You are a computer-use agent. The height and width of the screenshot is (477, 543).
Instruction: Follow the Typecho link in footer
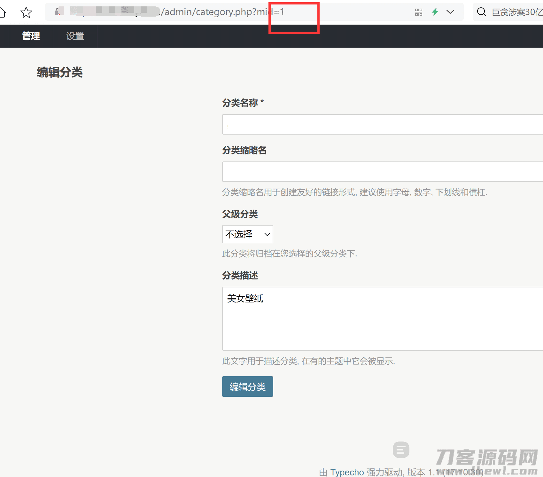[x=347, y=472]
